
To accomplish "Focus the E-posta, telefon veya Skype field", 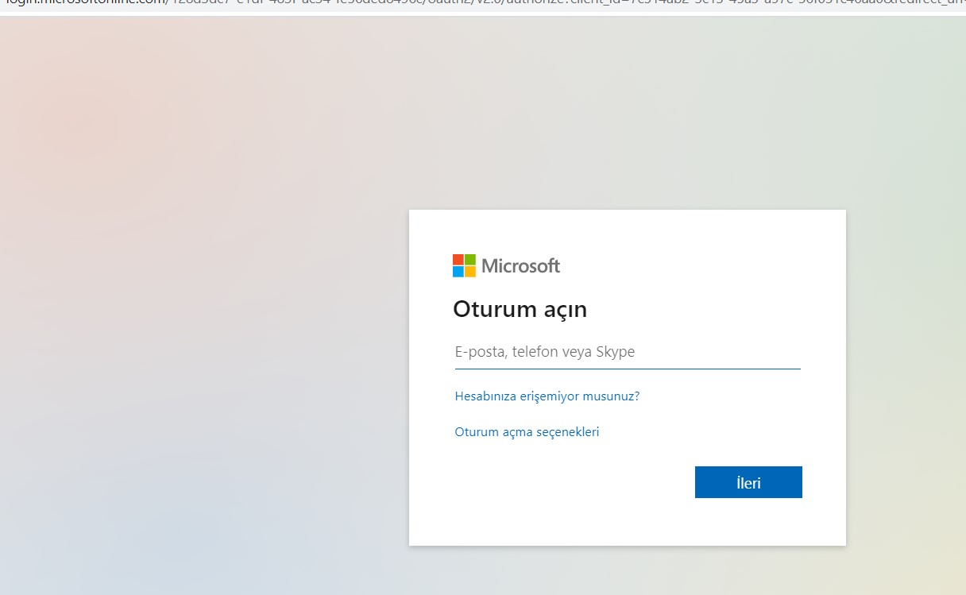I will 628,352.
